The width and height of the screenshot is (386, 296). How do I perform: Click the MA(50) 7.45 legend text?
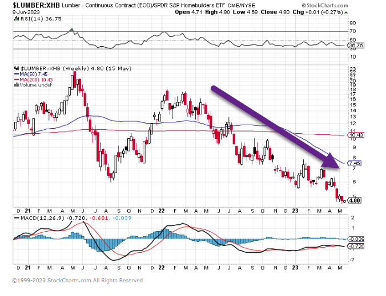tap(34, 74)
